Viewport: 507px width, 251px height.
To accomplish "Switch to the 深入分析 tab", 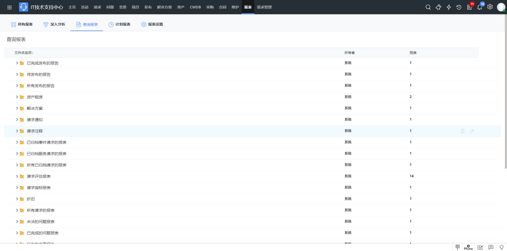I will click(x=54, y=24).
